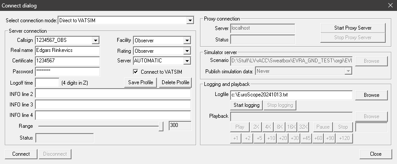Skip playback forward +5
397x164 pixels.
(x=259, y=138)
